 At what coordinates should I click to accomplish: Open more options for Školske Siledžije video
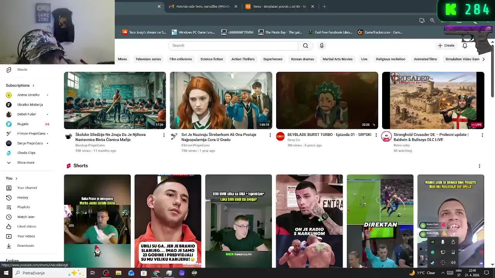164,135
